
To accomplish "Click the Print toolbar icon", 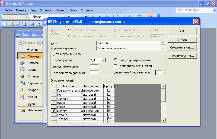I will (32, 24).
